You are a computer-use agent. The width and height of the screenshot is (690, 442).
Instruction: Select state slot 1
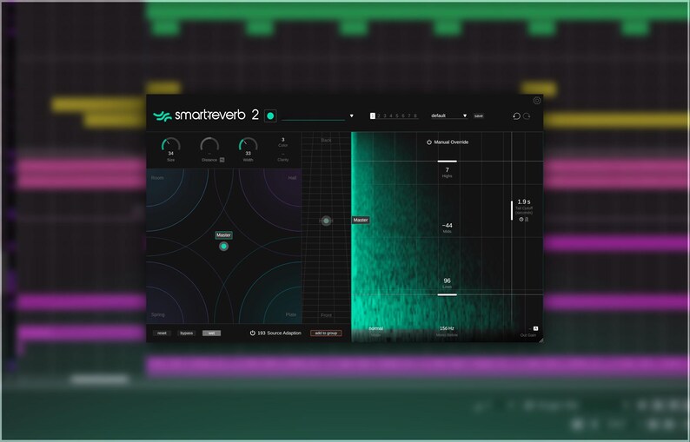coord(373,116)
